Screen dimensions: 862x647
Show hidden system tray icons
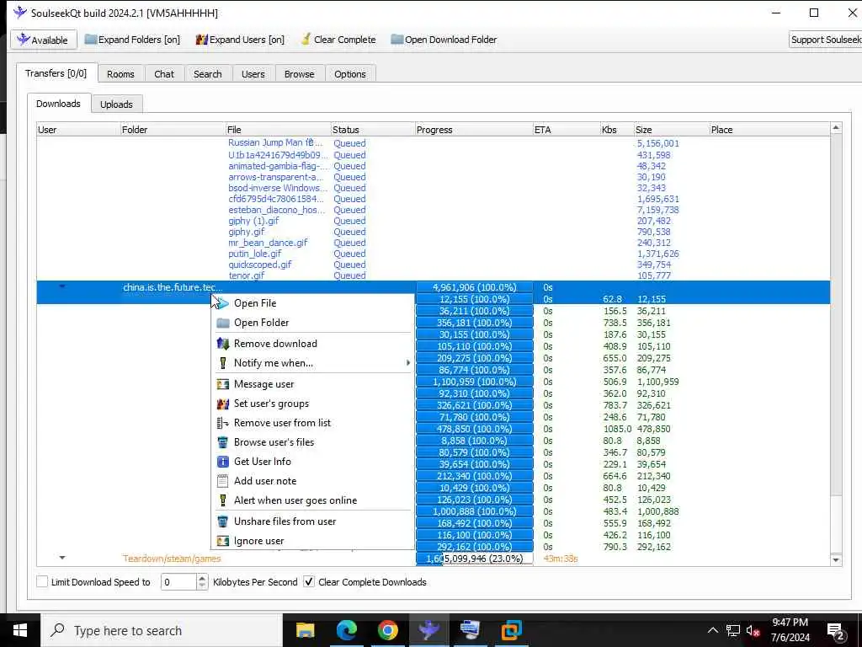click(712, 630)
